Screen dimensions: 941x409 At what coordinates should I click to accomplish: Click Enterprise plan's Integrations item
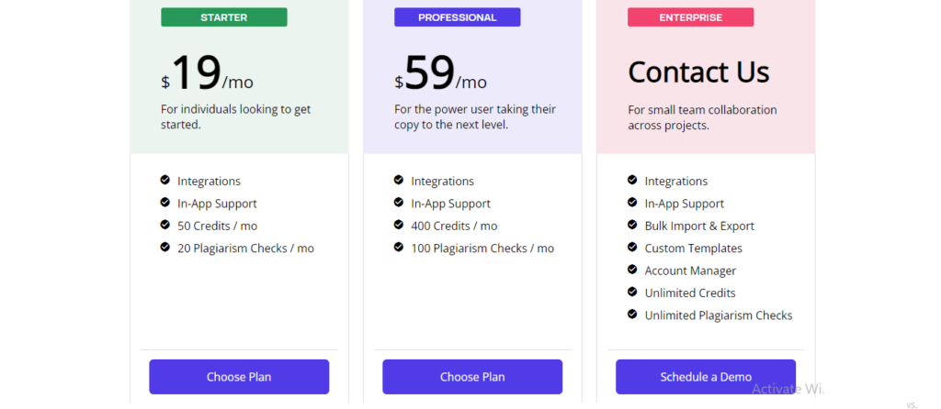675,181
